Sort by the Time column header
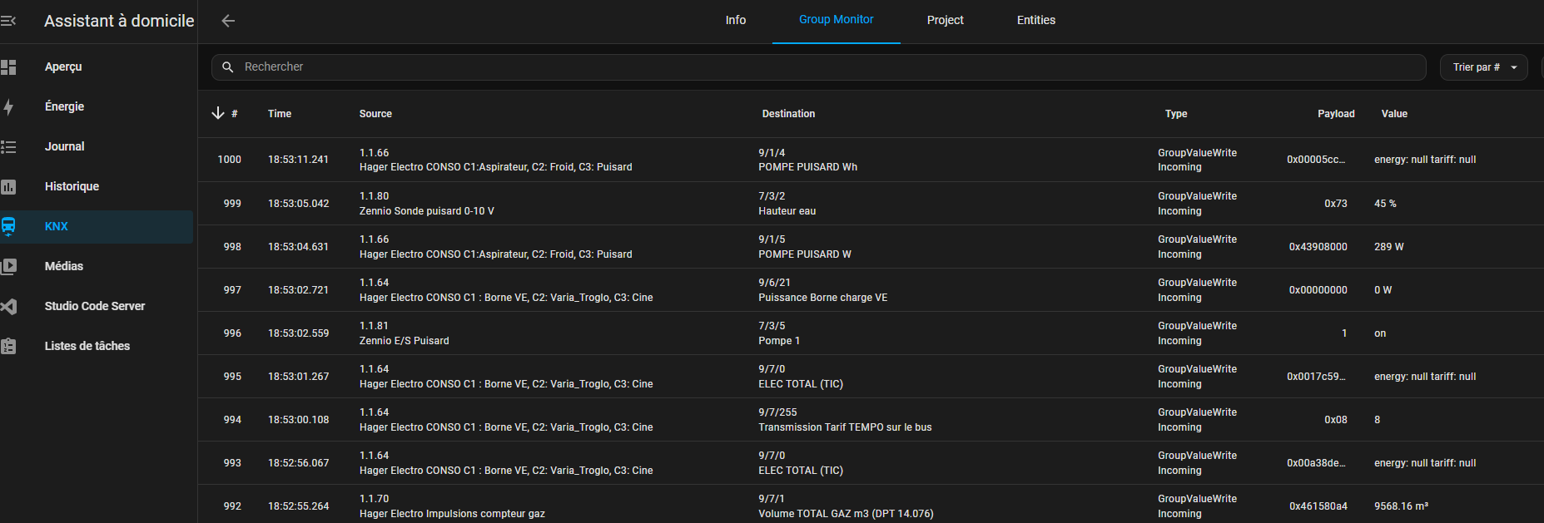 pos(280,114)
